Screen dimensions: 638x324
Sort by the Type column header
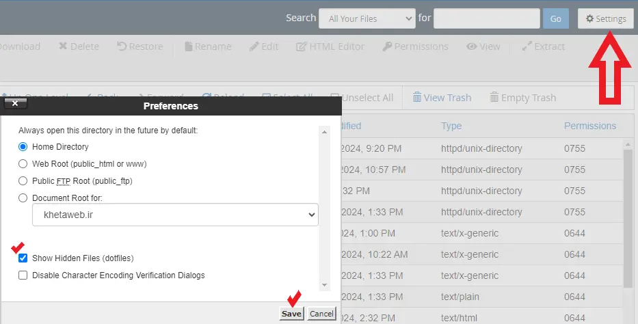[451, 126]
